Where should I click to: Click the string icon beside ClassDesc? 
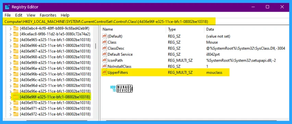click(x=105, y=48)
